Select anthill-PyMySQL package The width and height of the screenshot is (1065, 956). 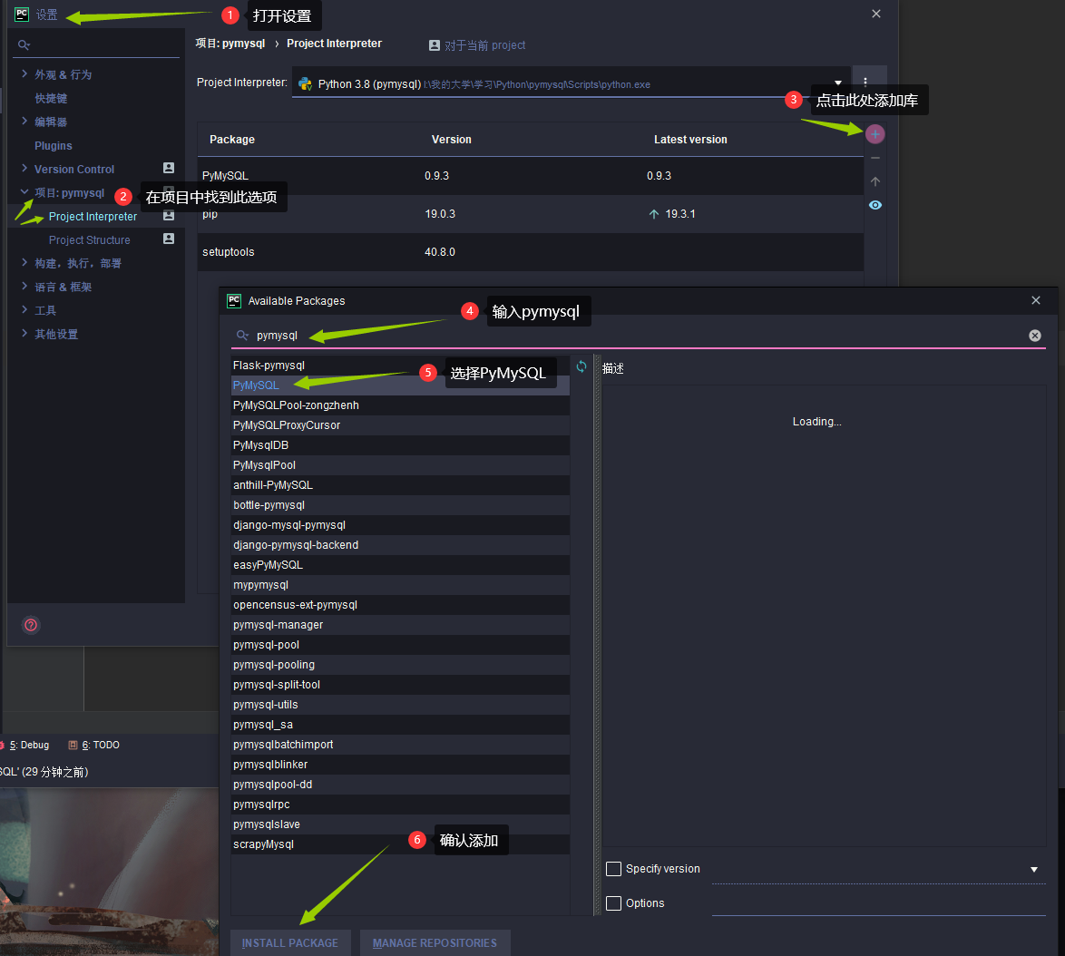400,484
